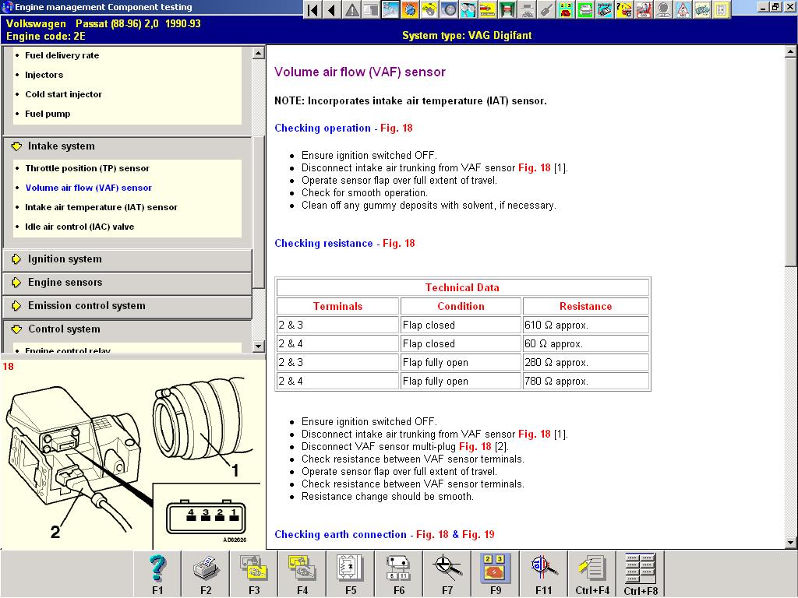Expand the Emission control system section
This screenshot has height=598, width=798.
(x=86, y=306)
